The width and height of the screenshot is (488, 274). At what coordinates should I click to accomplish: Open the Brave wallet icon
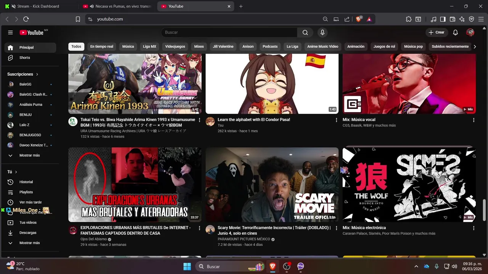(453, 19)
